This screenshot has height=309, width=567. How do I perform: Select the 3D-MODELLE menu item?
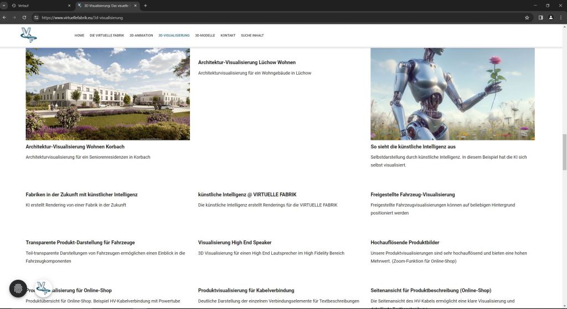[205, 35]
